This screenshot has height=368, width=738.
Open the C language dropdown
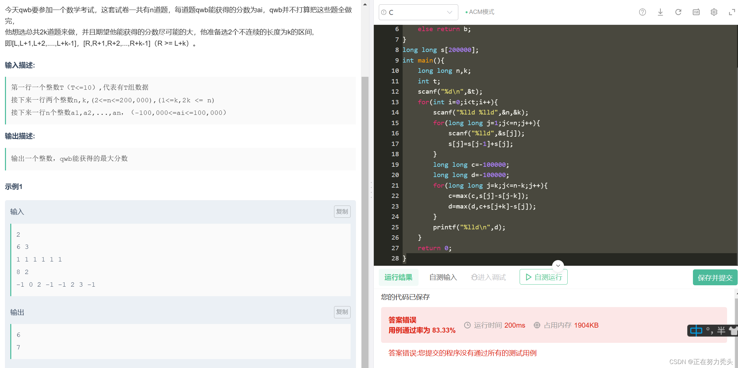pos(418,12)
